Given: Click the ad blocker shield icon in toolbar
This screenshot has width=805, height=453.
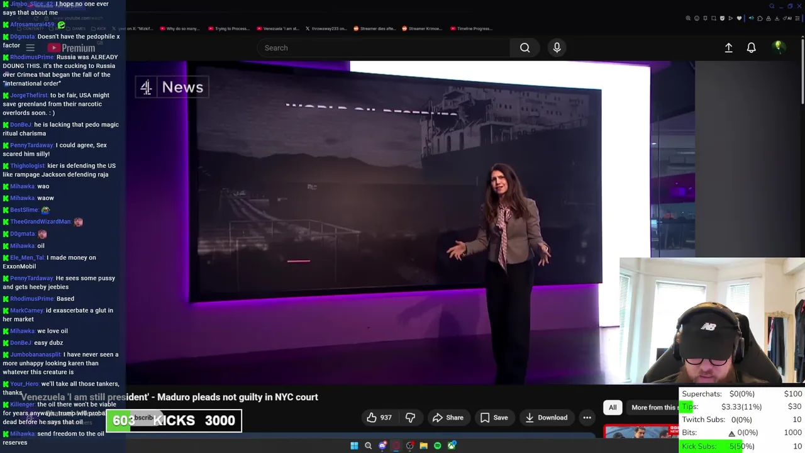Looking at the screenshot, I should click(722, 18).
